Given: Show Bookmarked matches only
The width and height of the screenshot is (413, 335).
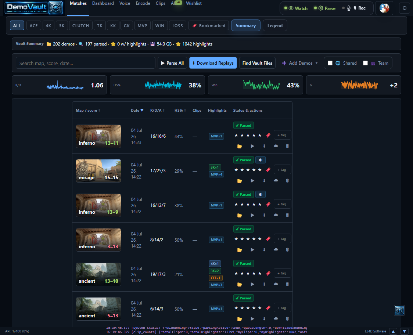Looking at the screenshot, I should click(209, 26).
